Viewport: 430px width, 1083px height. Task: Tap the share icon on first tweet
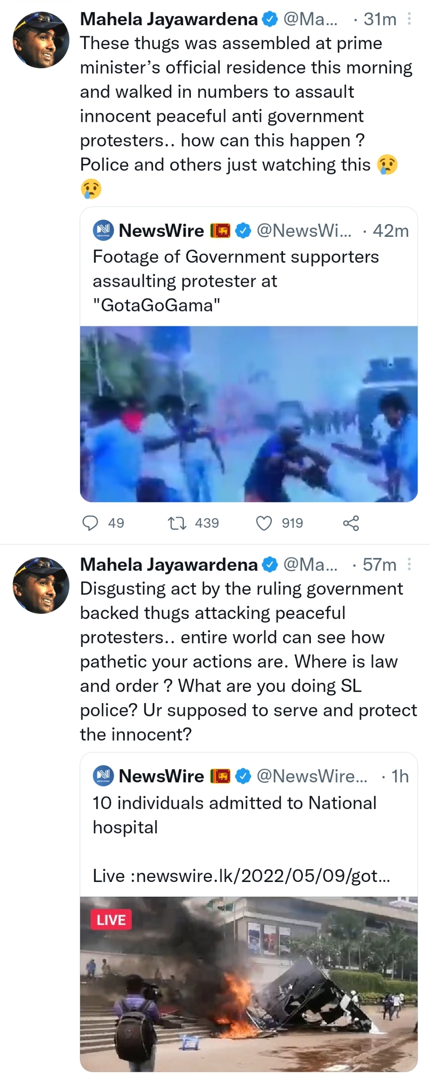(351, 523)
